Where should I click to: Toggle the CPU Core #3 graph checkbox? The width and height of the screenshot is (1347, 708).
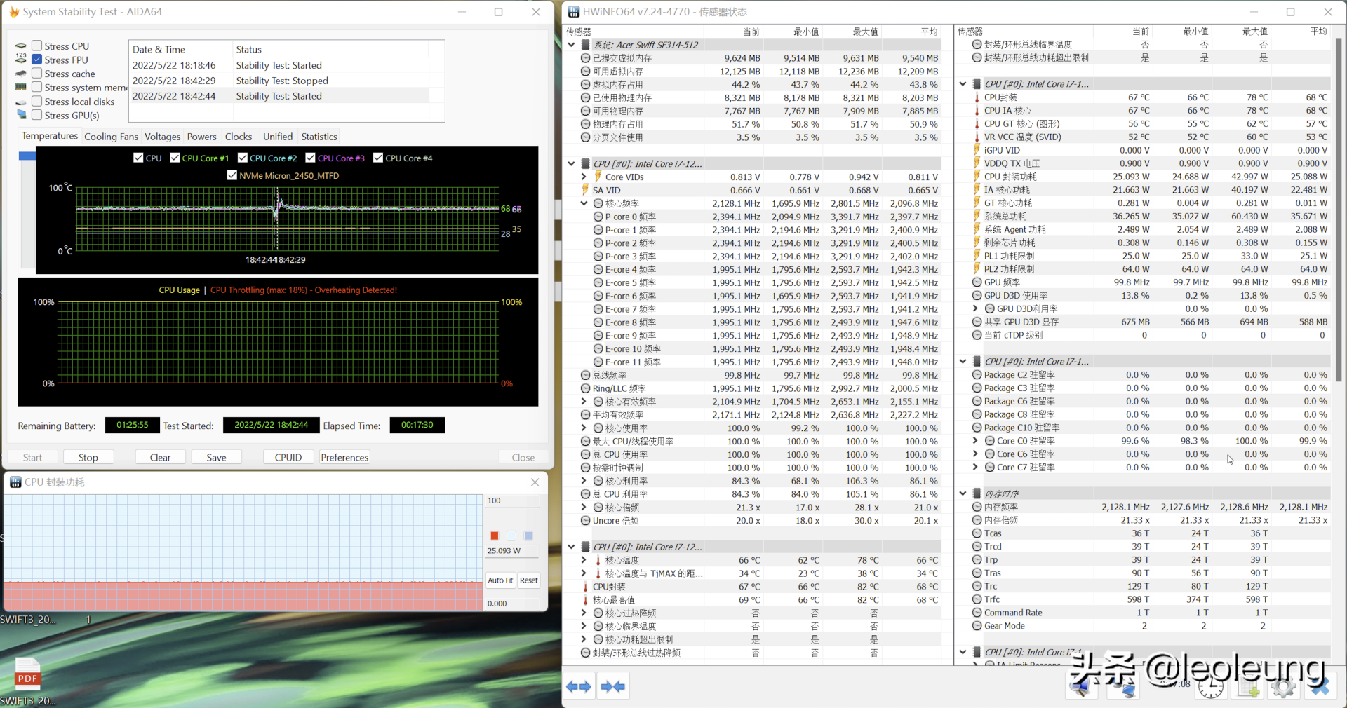click(310, 158)
